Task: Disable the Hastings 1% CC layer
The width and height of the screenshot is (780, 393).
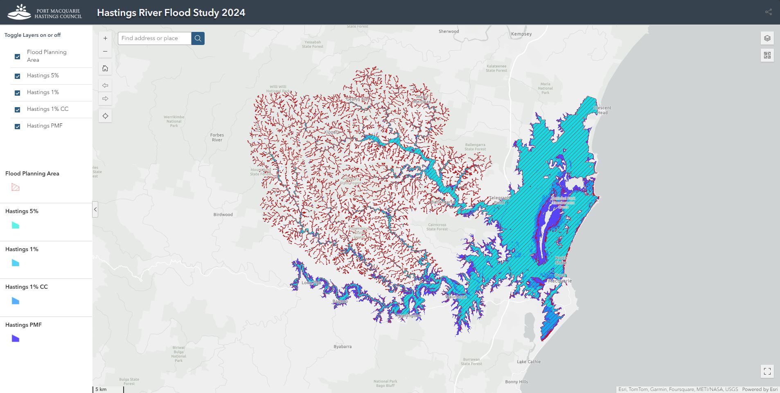Action: click(17, 110)
